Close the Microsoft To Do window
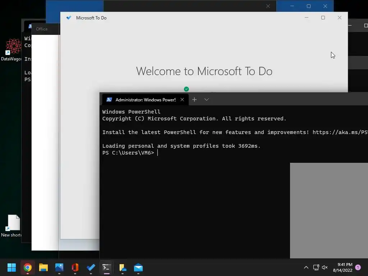The height and width of the screenshot is (276, 368). [339, 18]
